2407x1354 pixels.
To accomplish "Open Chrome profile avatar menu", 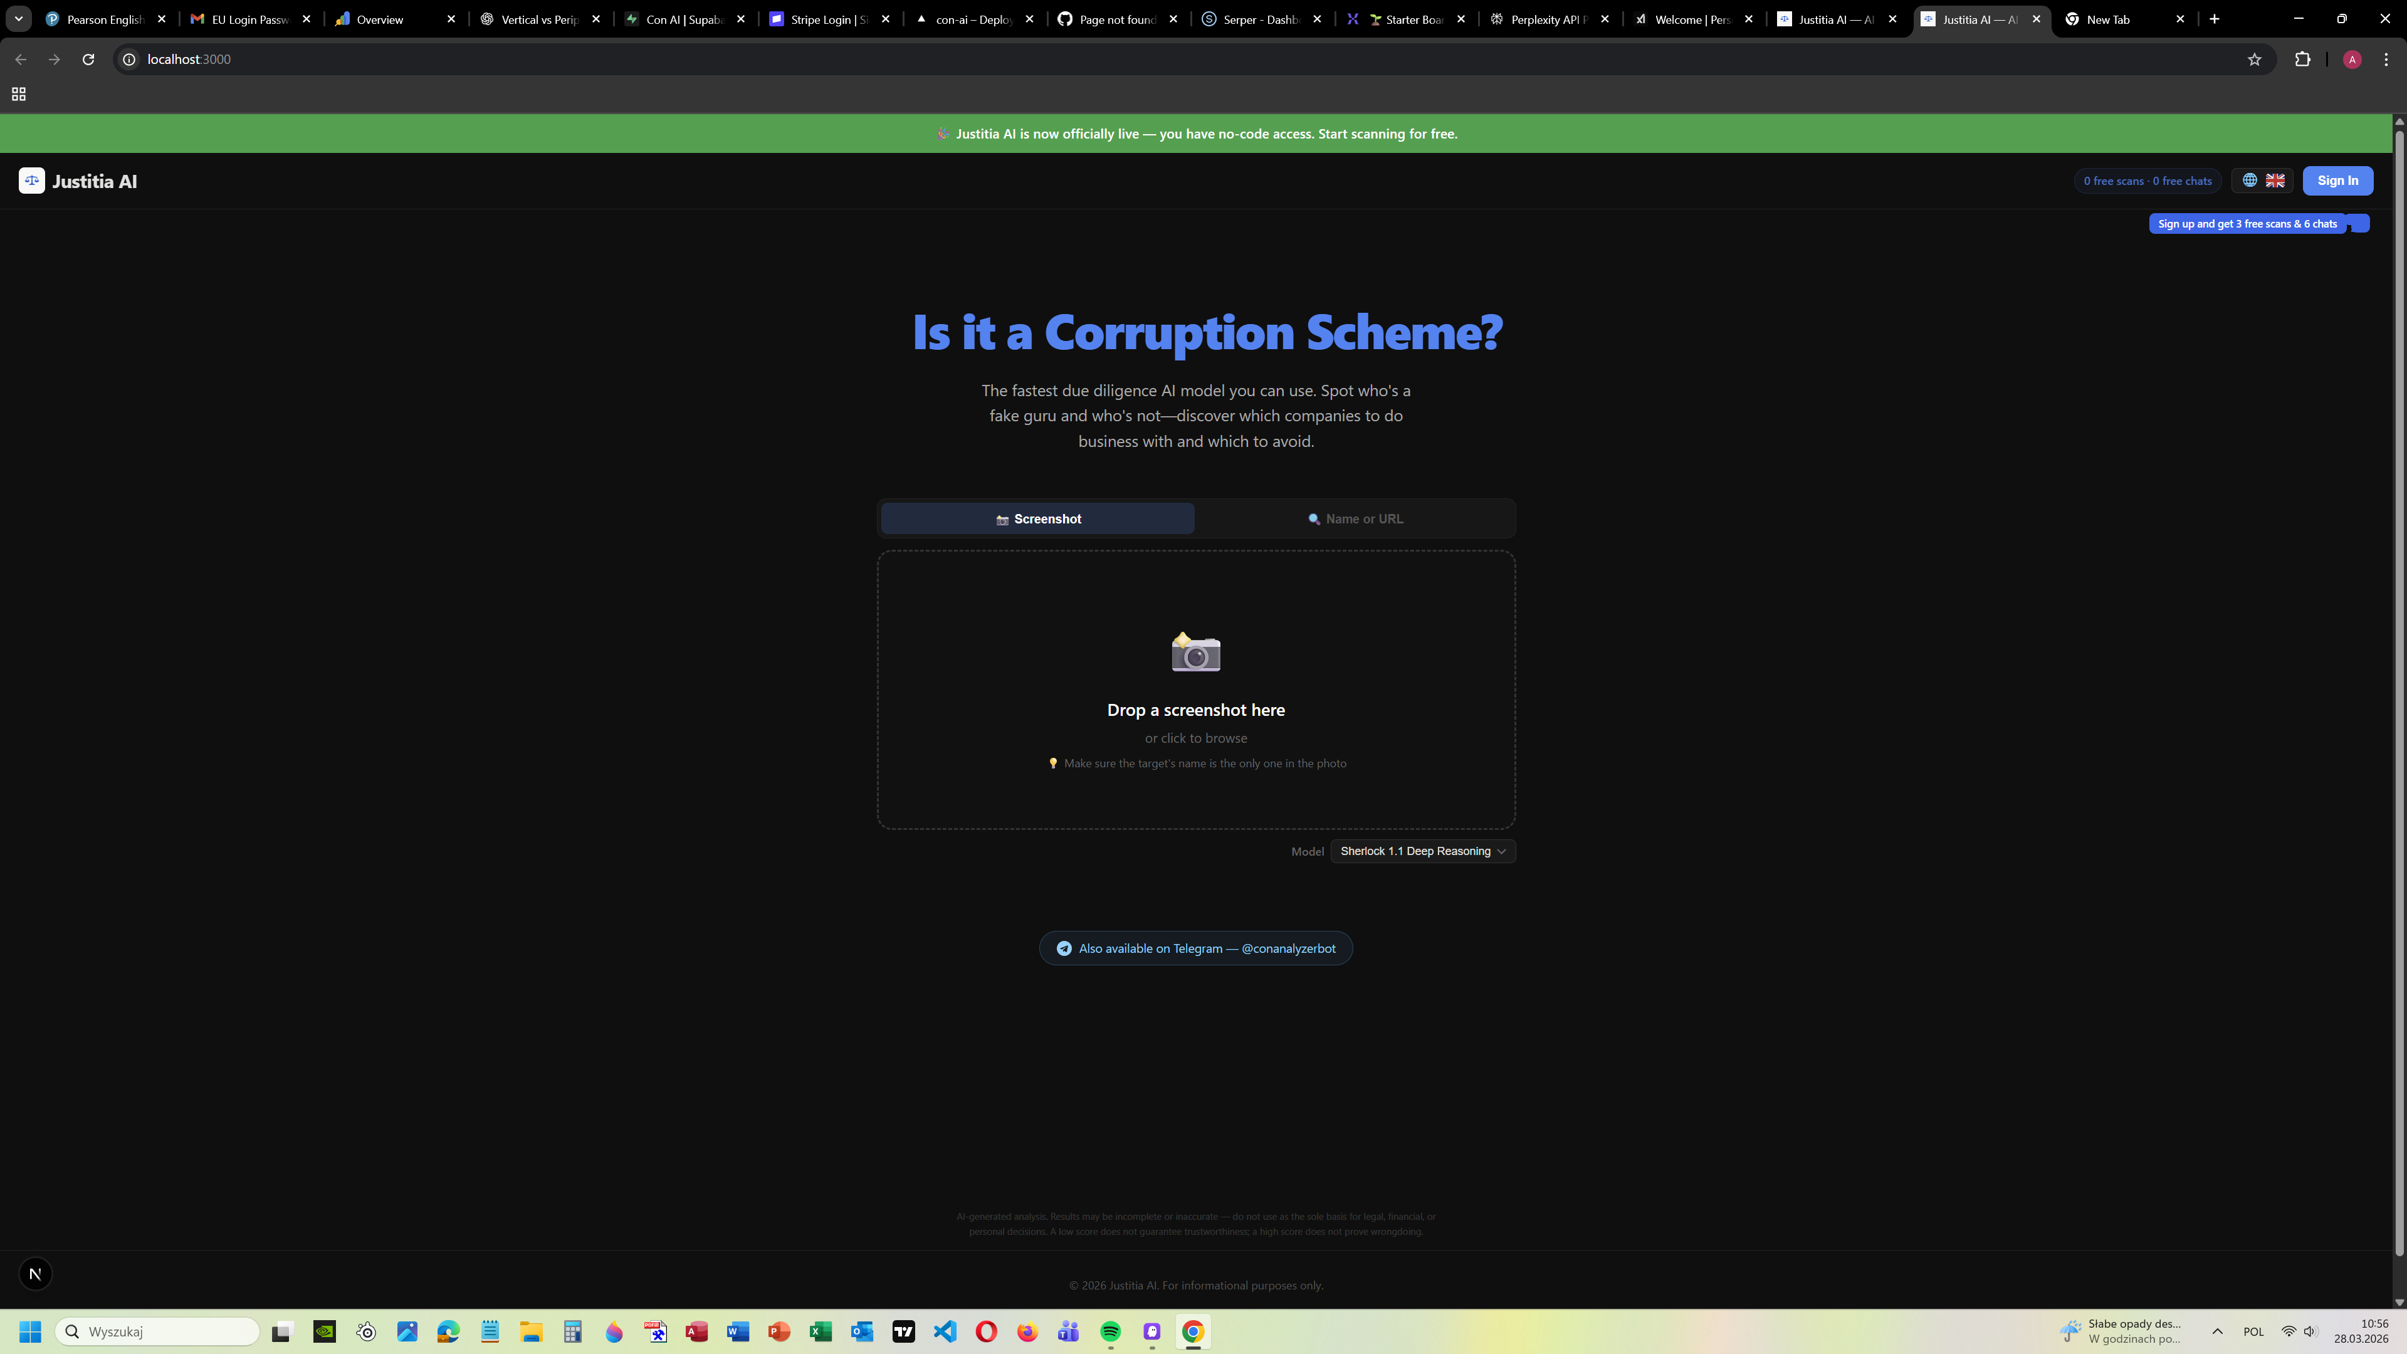I will coord(2352,60).
